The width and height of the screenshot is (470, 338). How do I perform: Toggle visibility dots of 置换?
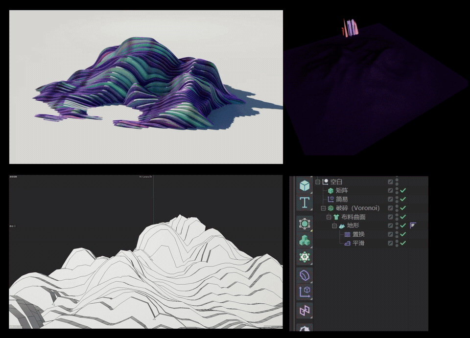[397, 234]
